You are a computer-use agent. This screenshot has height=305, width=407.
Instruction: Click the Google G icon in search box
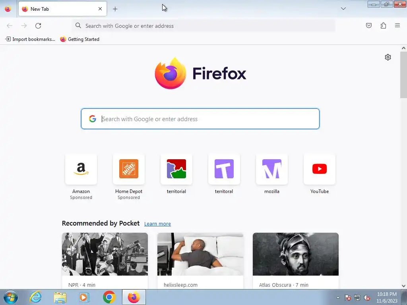point(92,119)
